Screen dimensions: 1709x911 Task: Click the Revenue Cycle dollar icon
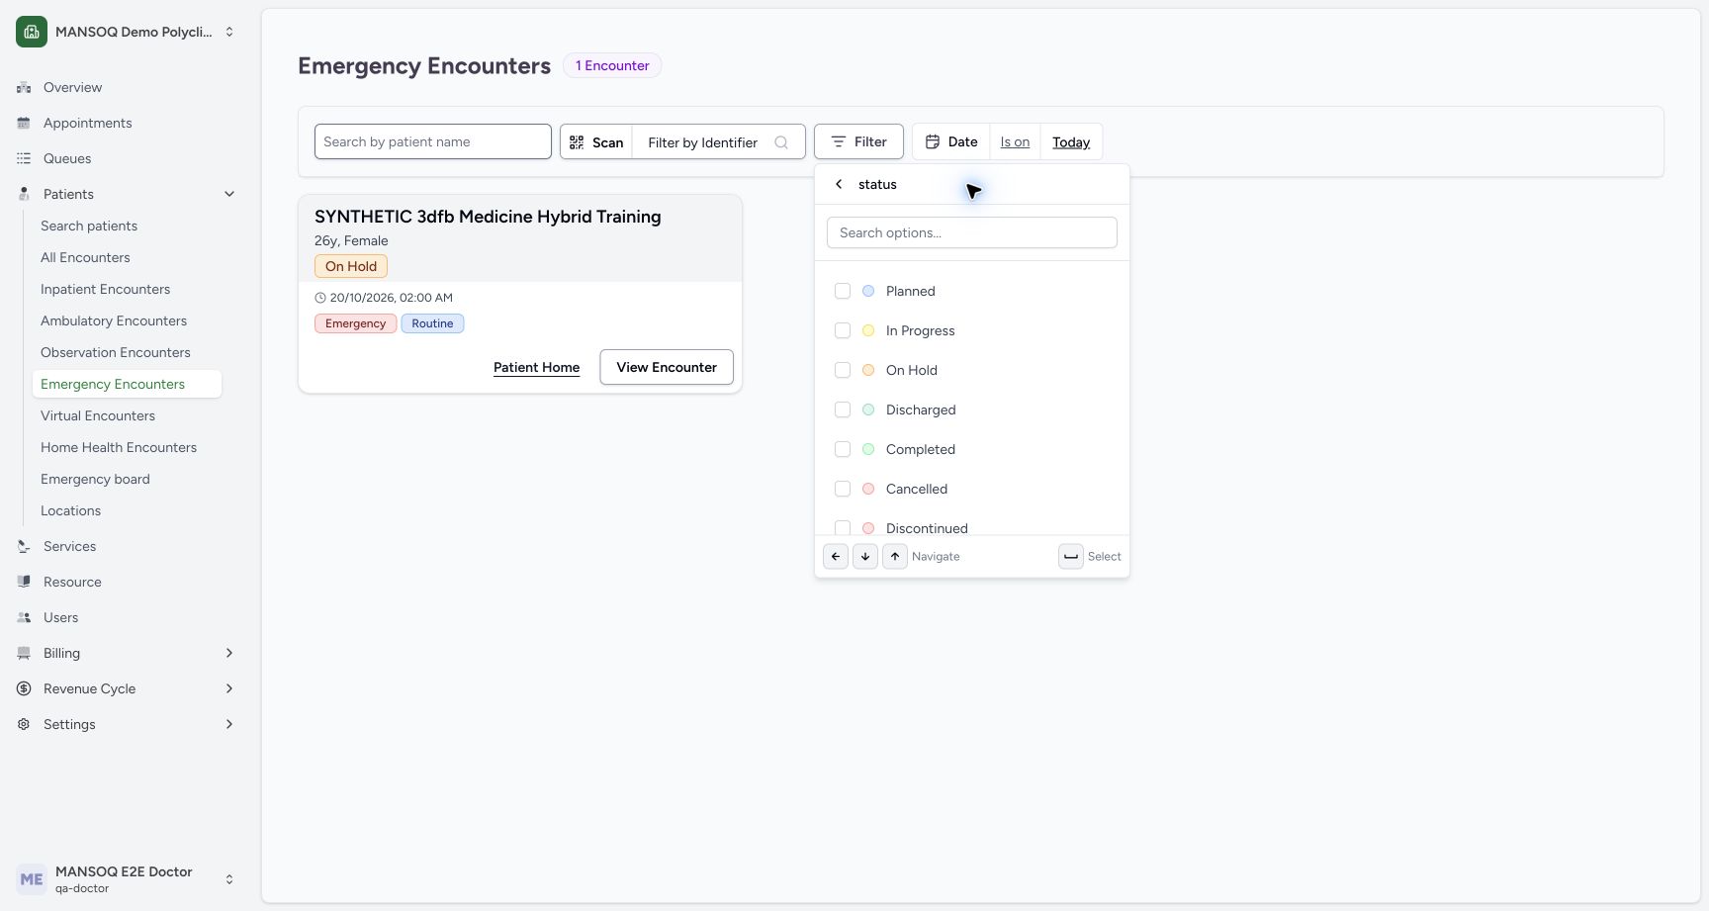(24, 688)
